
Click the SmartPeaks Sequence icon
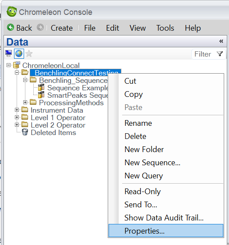41,95
